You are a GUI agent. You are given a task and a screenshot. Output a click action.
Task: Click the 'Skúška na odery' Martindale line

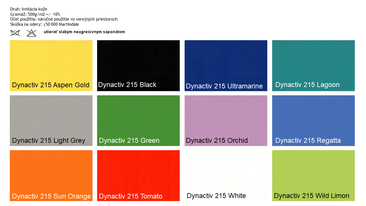tap(45, 24)
